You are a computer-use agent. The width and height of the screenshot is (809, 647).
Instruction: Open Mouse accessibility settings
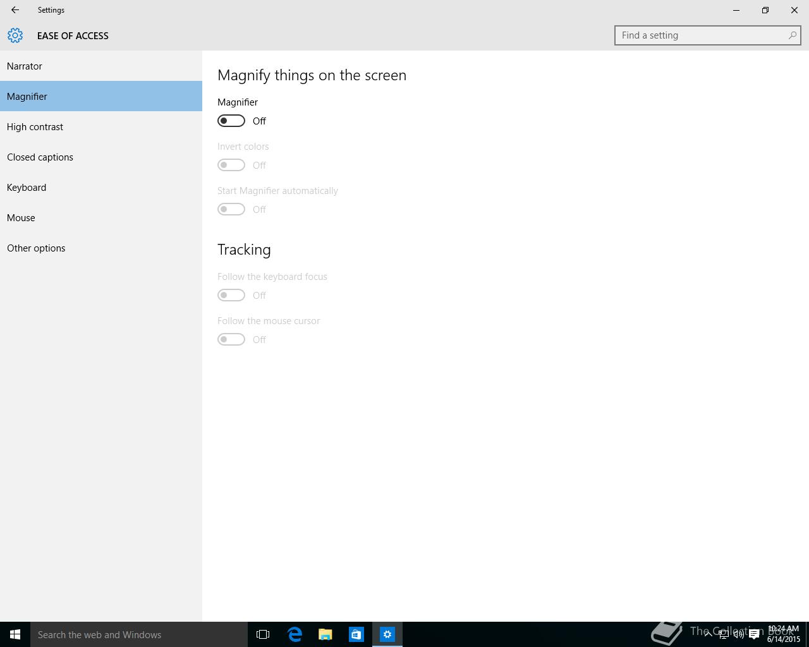[101, 217]
